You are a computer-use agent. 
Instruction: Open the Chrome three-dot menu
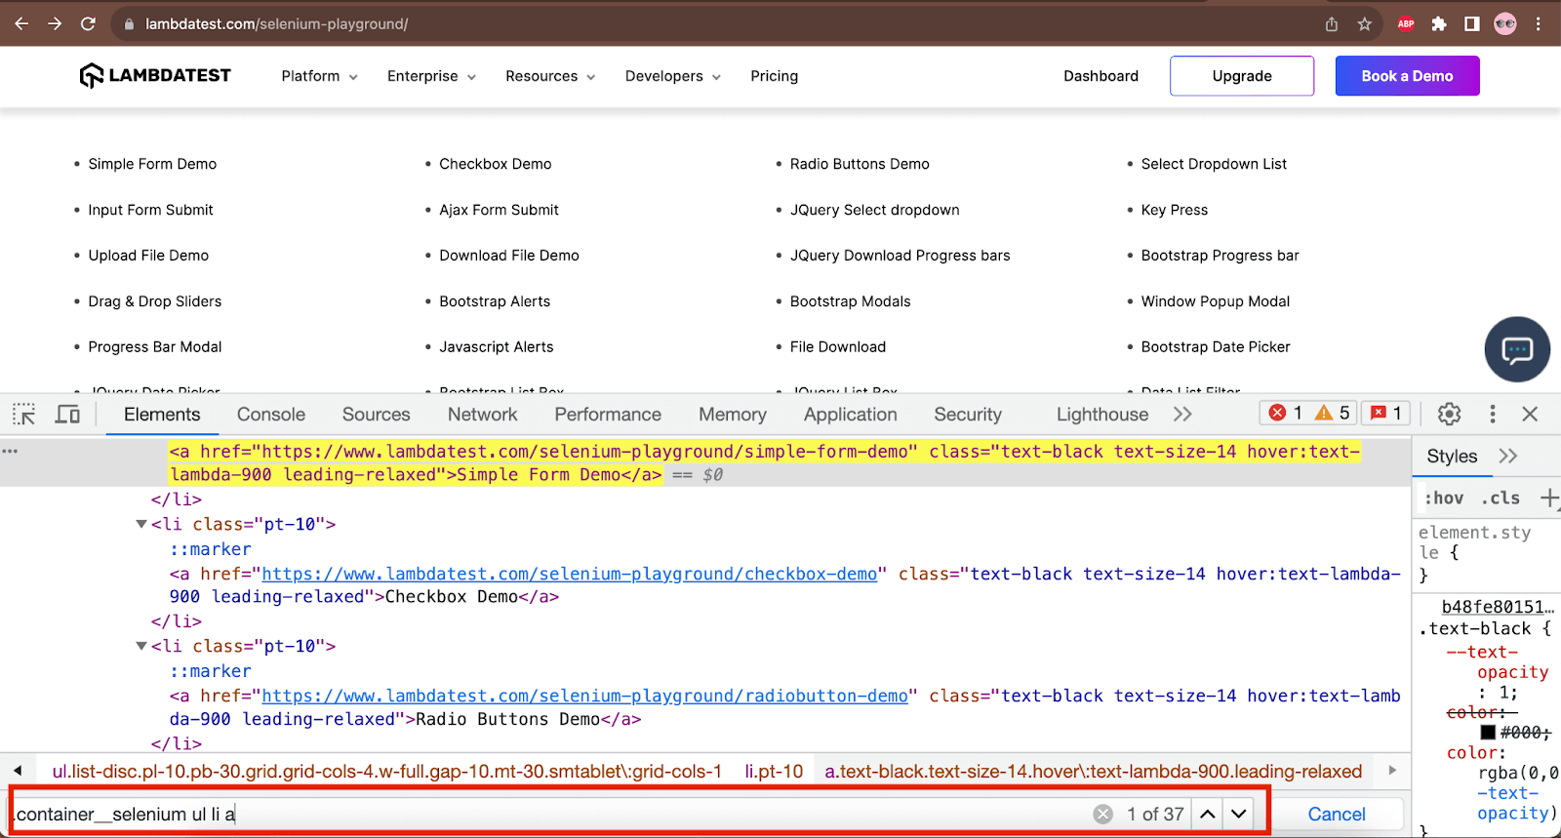pos(1539,24)
